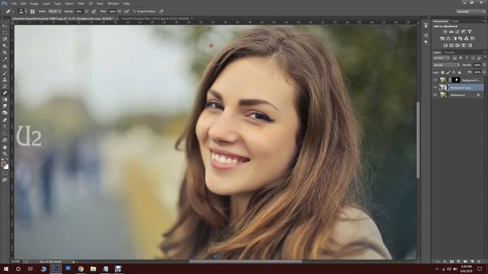Image resolution: width=488 pixels, height=274 pixels.
Task: Open the Window menu
Action: point(114,4)
